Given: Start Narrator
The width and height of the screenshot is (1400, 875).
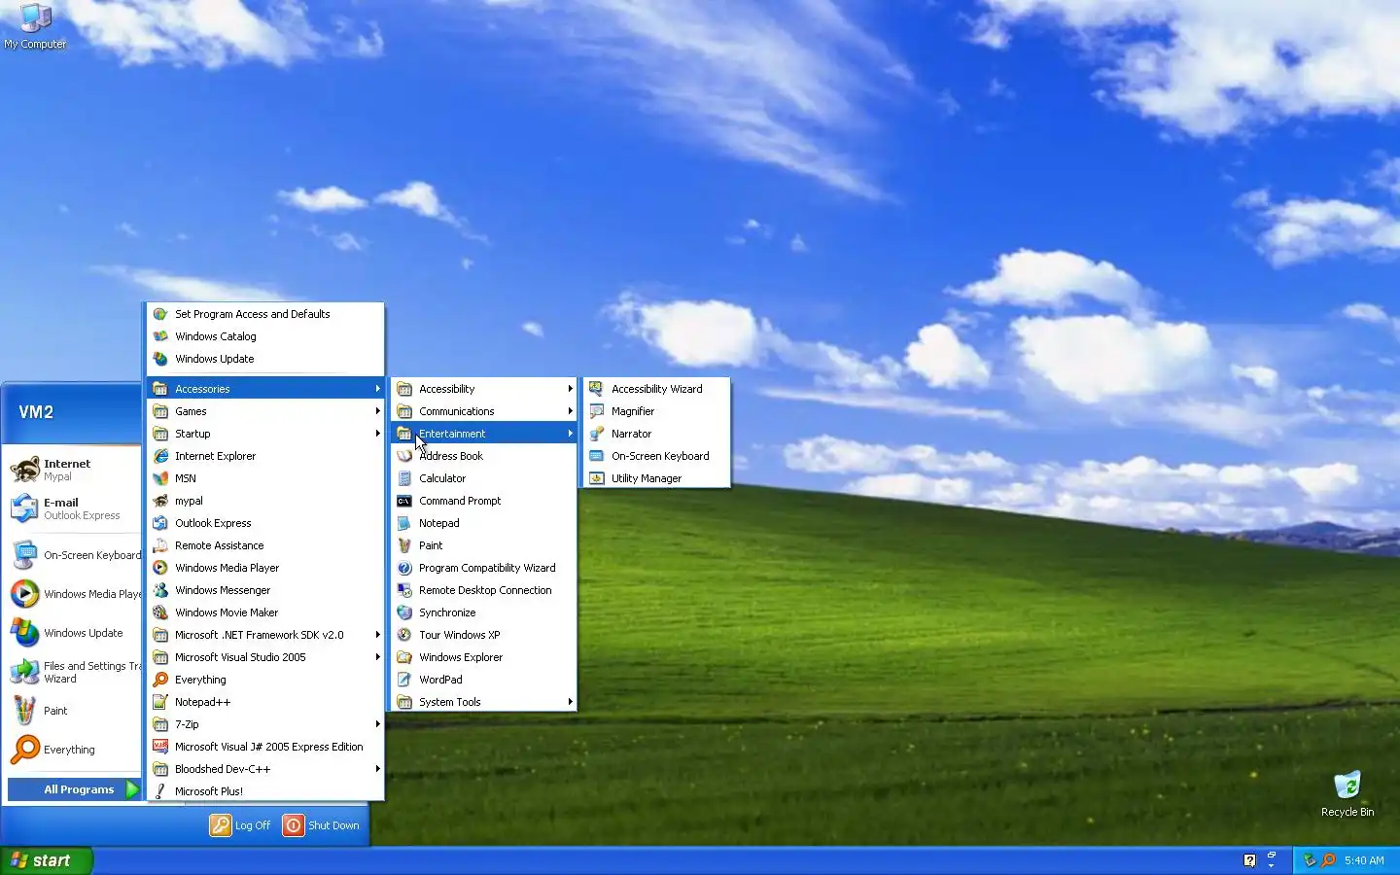Looking at the screenshot, I should point(656,434).
